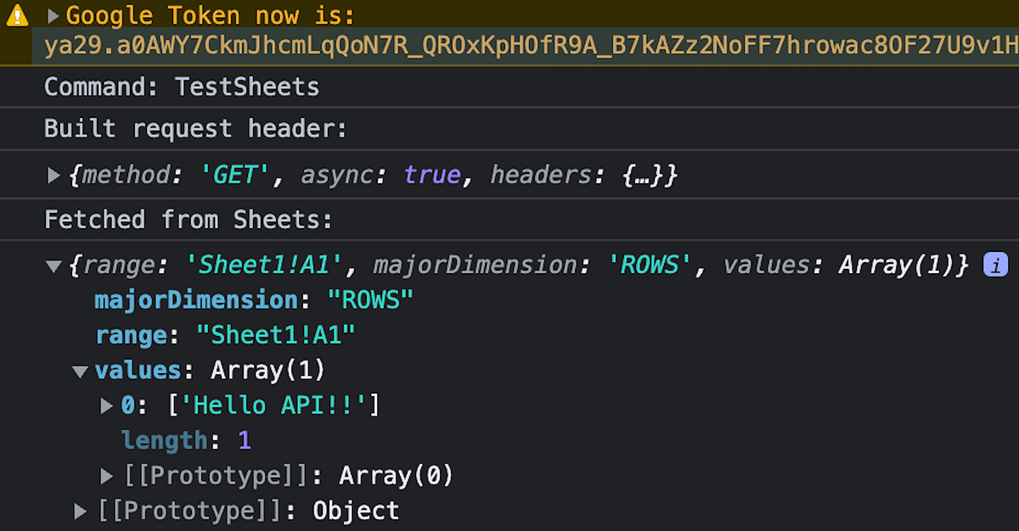Click the length: 1 property

pyautogui.click(x=181, y=440)
